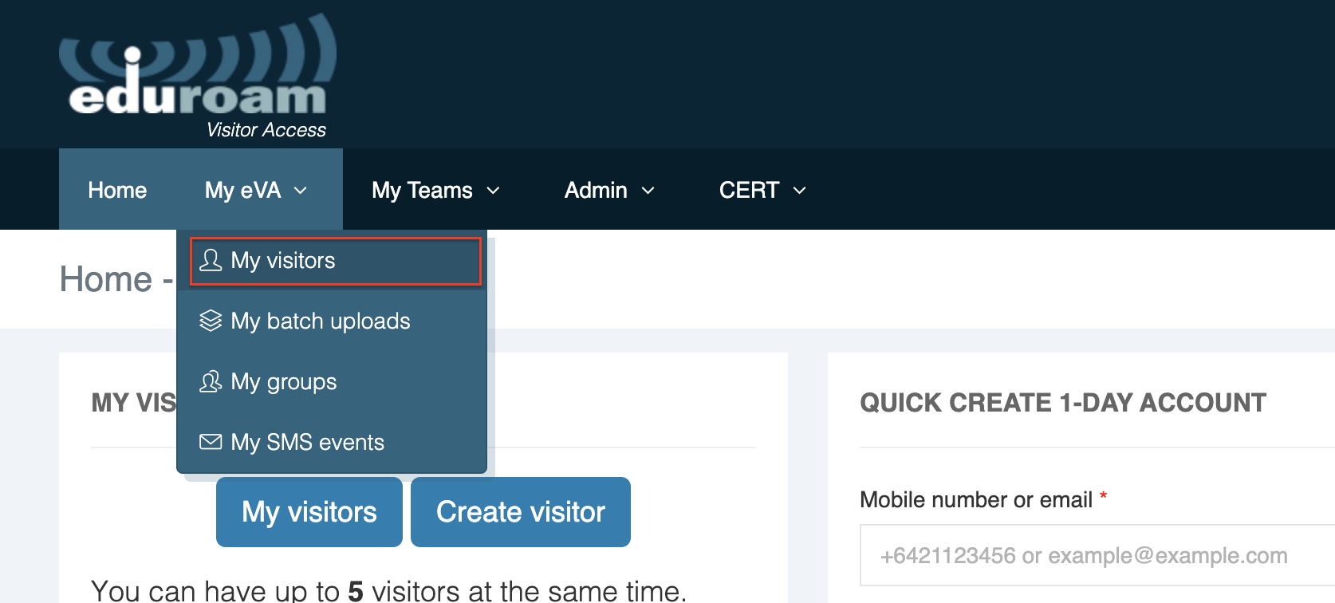Choose My SMS events menu entry
The width and height of the screenshot is (1335, 603).
(x=308, y=442)
